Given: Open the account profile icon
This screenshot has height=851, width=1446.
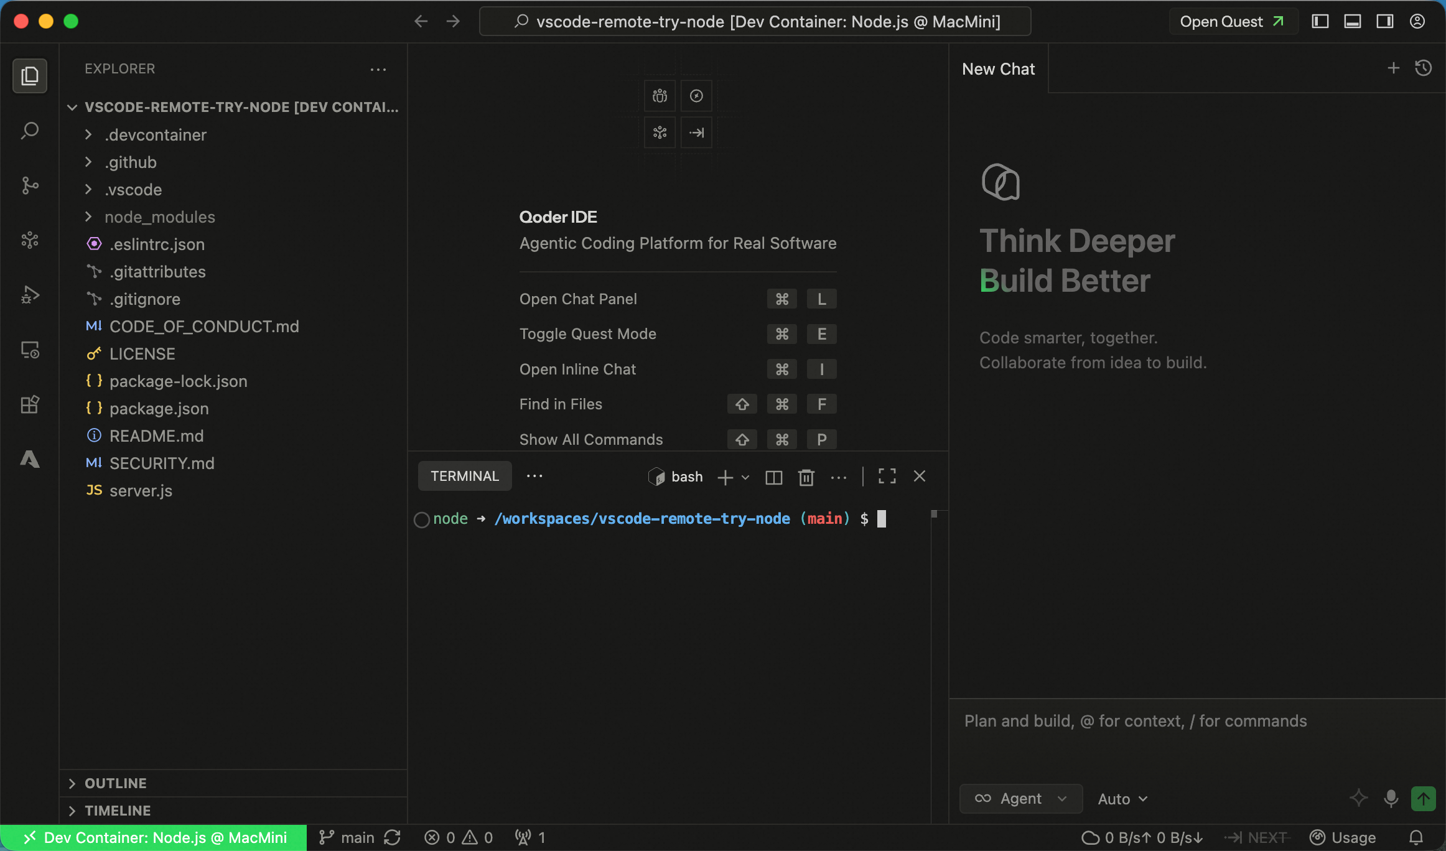Looking at the screenshot, I should click(x=1417, y=22).
